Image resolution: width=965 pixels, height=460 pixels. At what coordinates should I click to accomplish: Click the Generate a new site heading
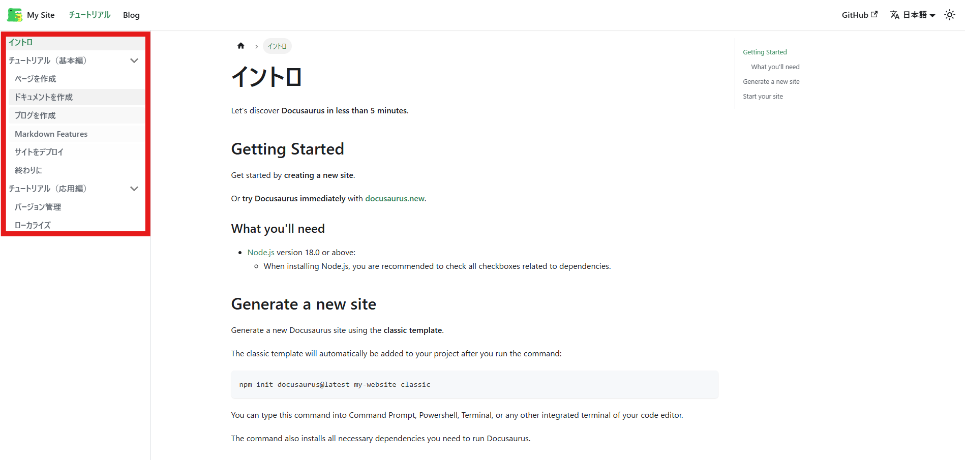(x=304, y=304)
